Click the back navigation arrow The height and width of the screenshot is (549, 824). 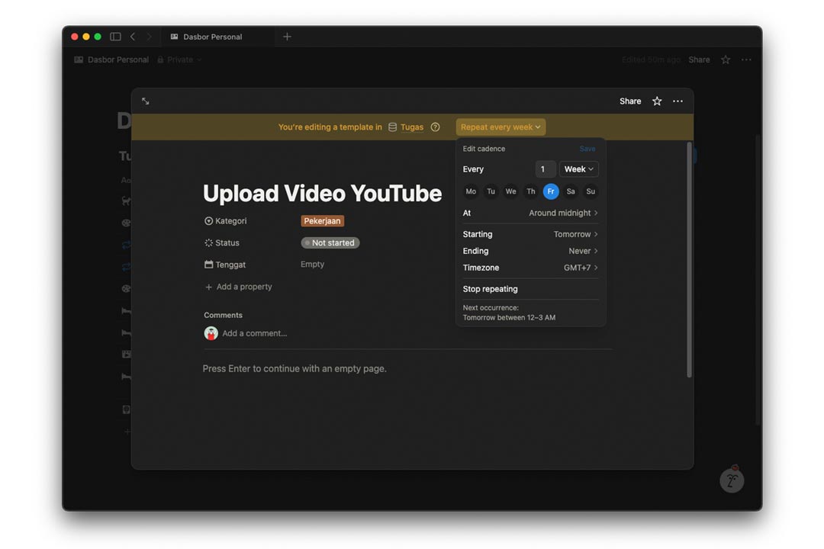133,37
